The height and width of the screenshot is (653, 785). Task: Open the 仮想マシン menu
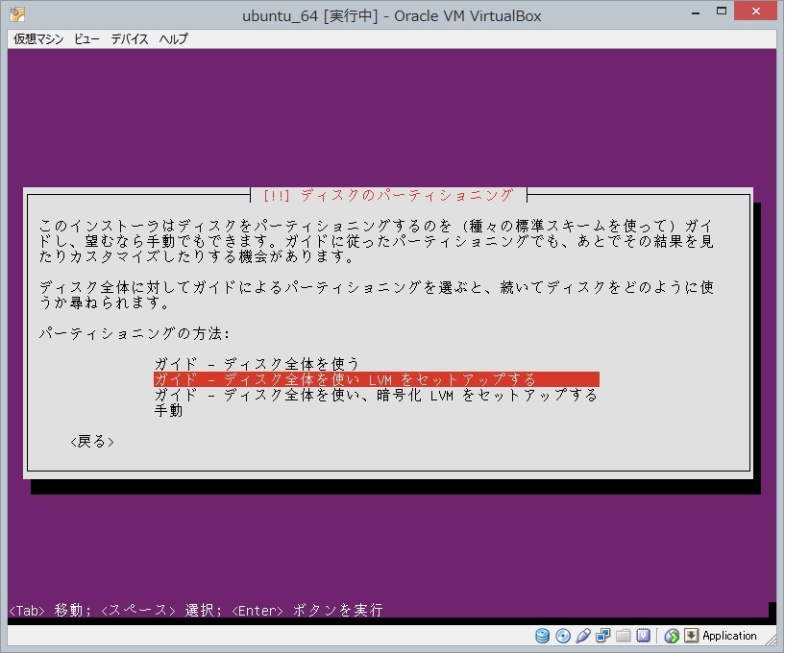tap(38, 39)
